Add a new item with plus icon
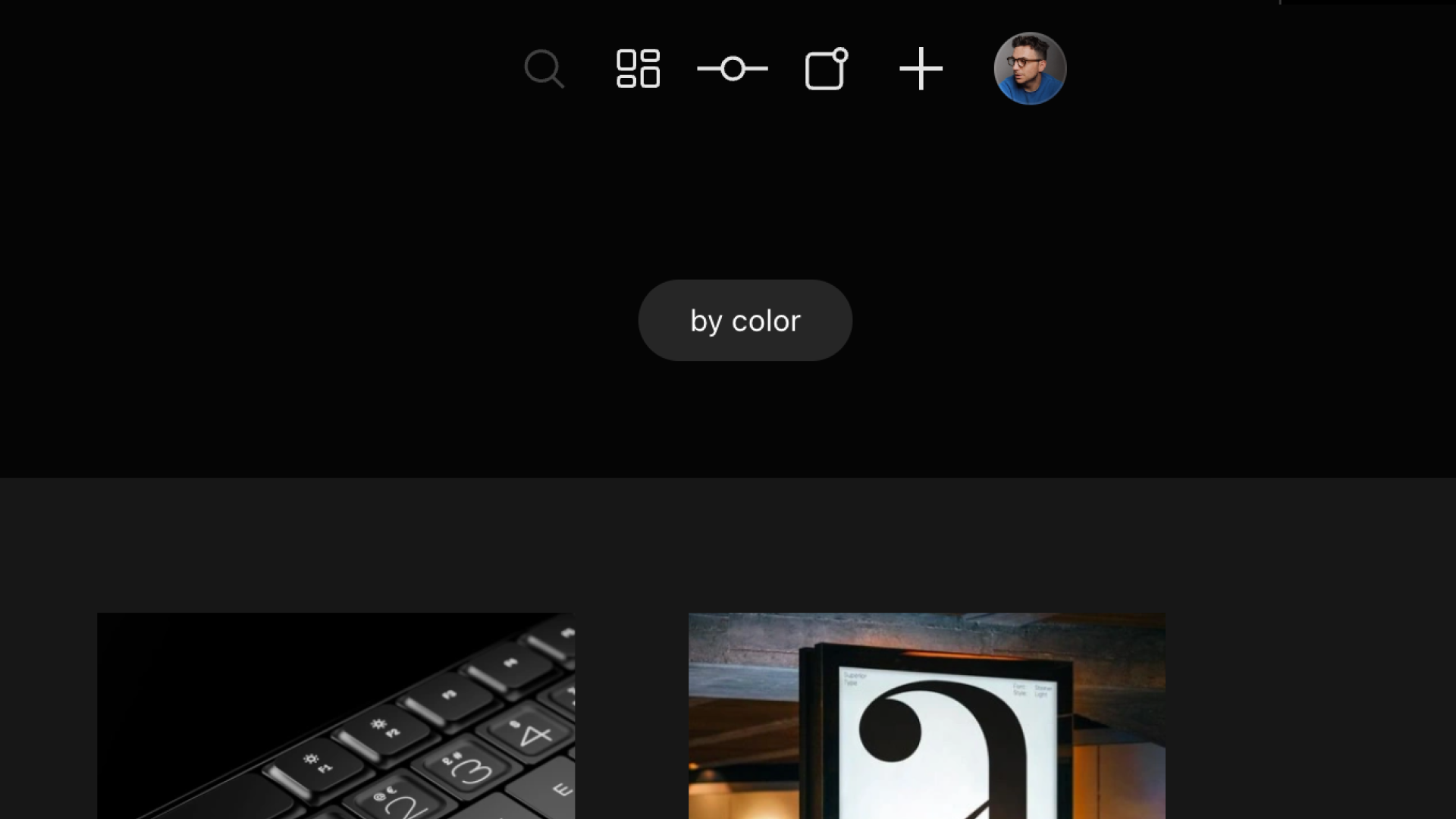This screenshot has width=1456, height=819. click(x=920, y=68)
